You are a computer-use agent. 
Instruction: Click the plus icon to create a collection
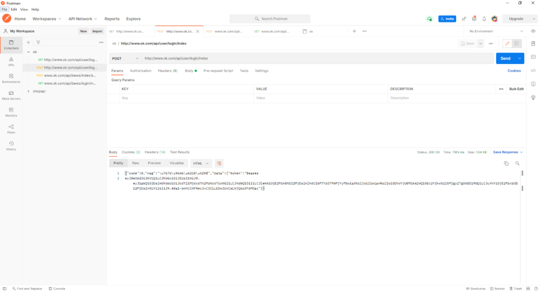tap(28, 42)
